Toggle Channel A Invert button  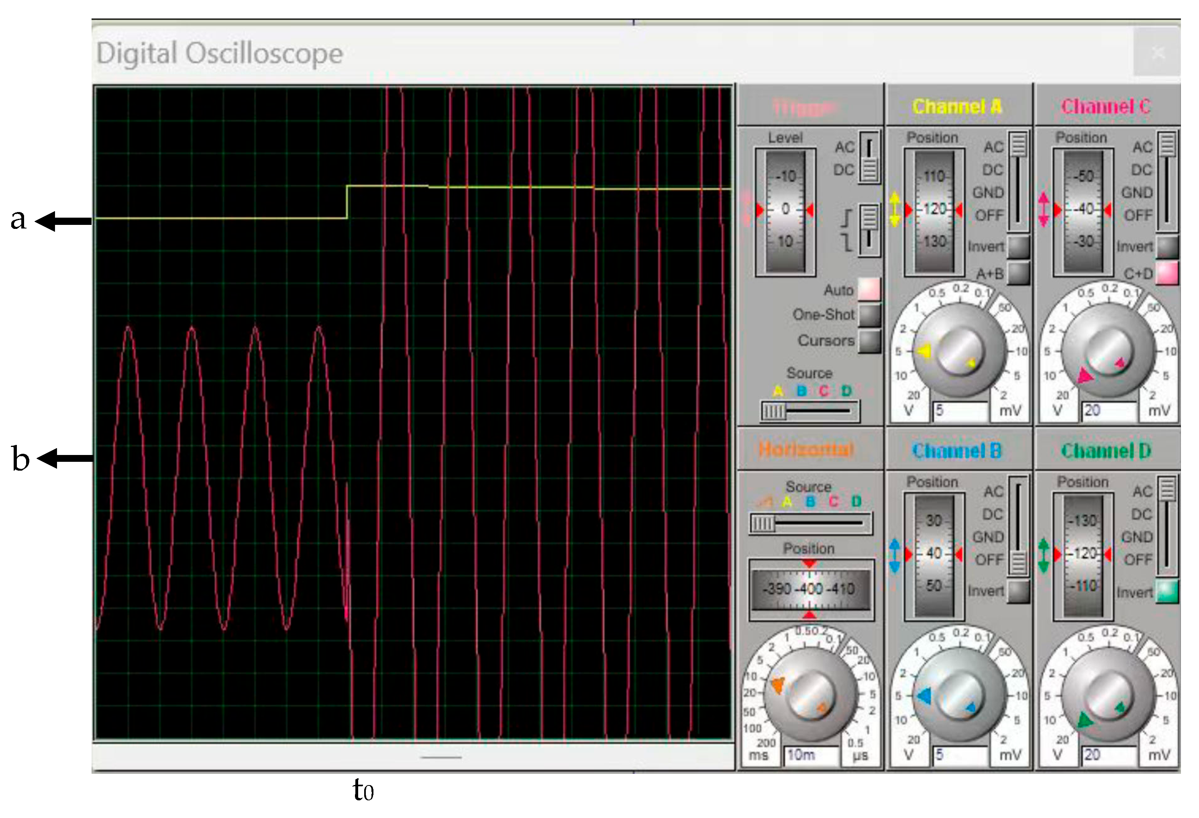tap(1018, 247)
